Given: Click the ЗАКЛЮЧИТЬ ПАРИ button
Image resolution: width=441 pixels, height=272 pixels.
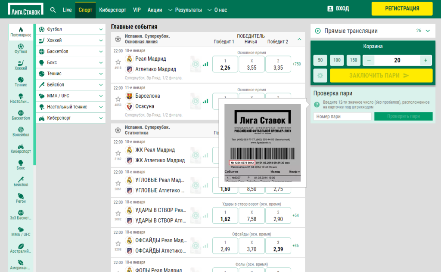Looking at the screenshot, I should [381, 76].
